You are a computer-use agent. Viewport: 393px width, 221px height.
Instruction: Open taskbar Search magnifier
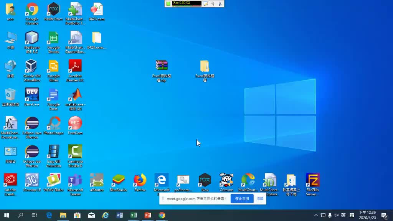point(21,215)
